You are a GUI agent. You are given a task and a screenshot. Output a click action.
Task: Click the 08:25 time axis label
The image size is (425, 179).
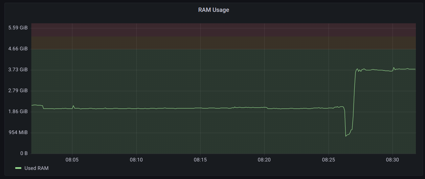(328, 159)
